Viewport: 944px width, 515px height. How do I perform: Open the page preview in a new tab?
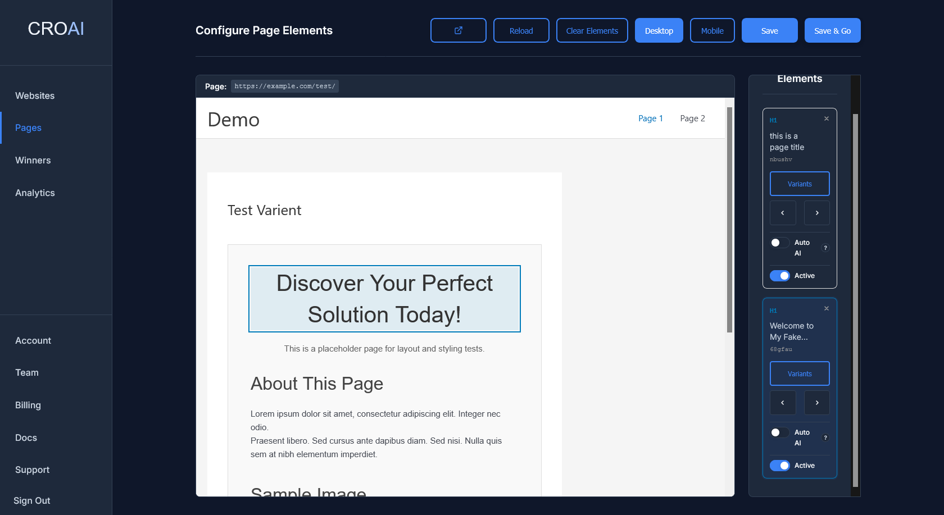point(458,30)
